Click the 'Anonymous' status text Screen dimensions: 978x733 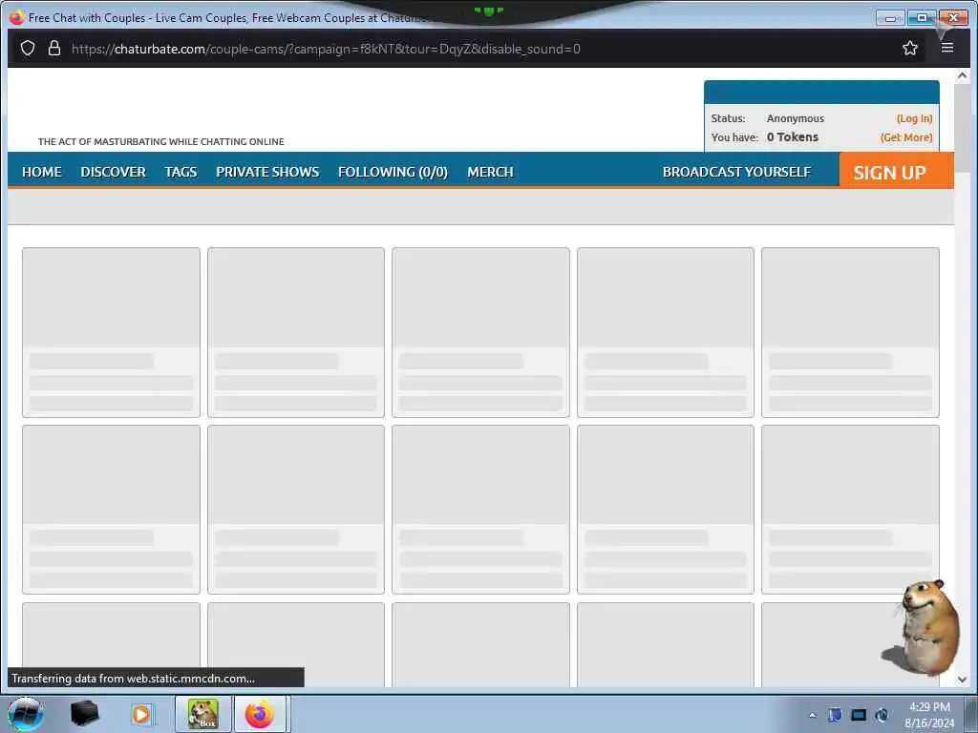click(x=796, y=118)
